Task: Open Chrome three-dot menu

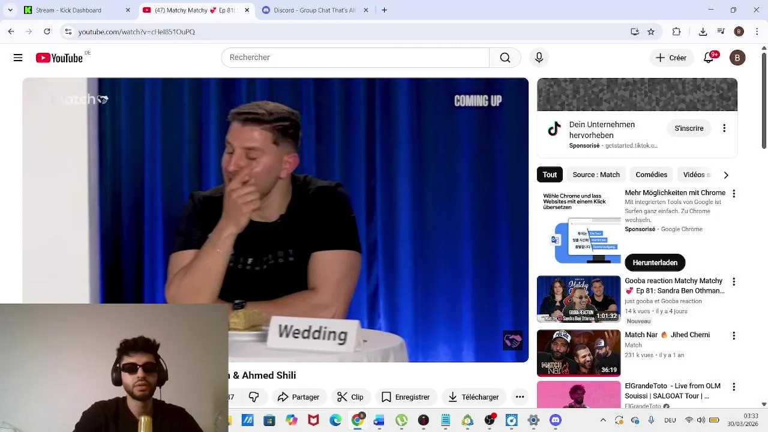Action: click(757, 32)
